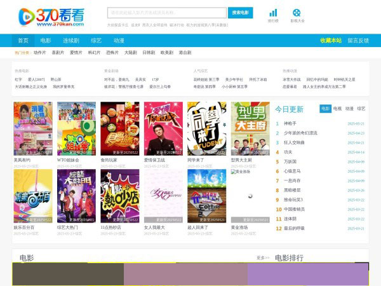Screen dimensions: 381x286
Task: Switch today's updates to 动漫 tab
Action: 349,109
